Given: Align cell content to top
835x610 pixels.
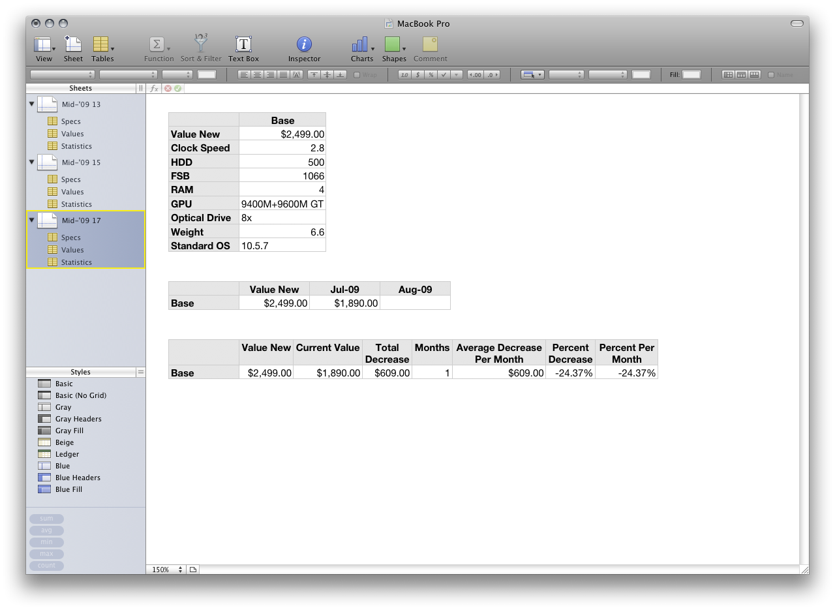Looking at the screenshot, I should point(314,75).
